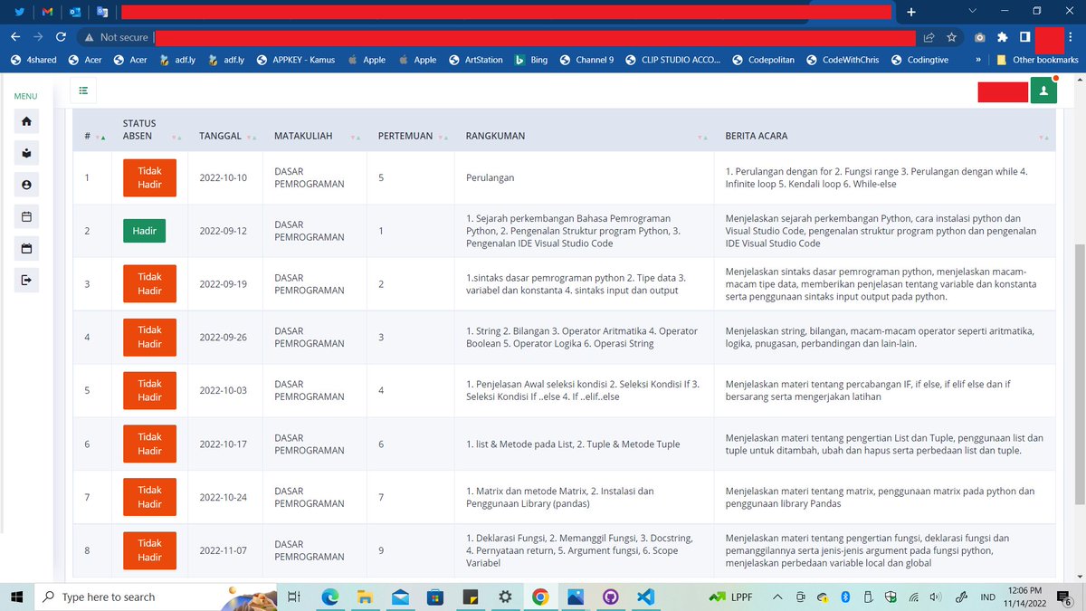Reload the current browser page
Screen dimensions: 1086x611
61,37
